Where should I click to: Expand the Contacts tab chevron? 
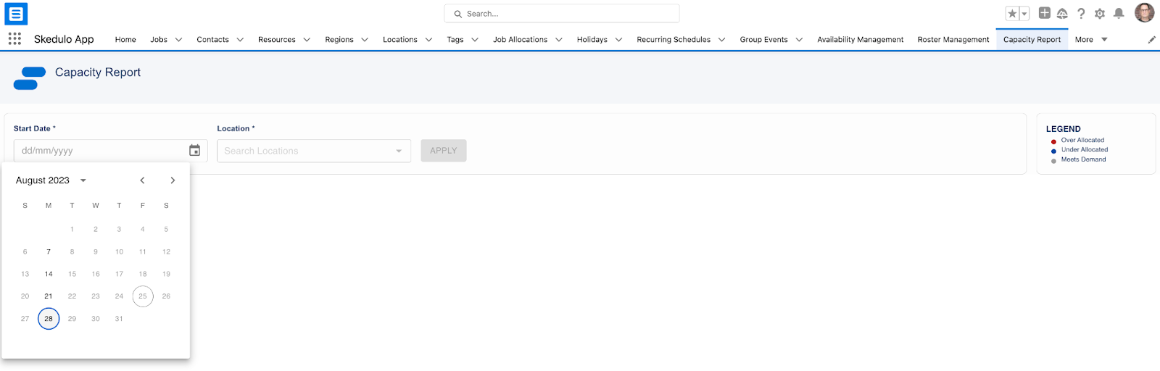tap(240, 40)
